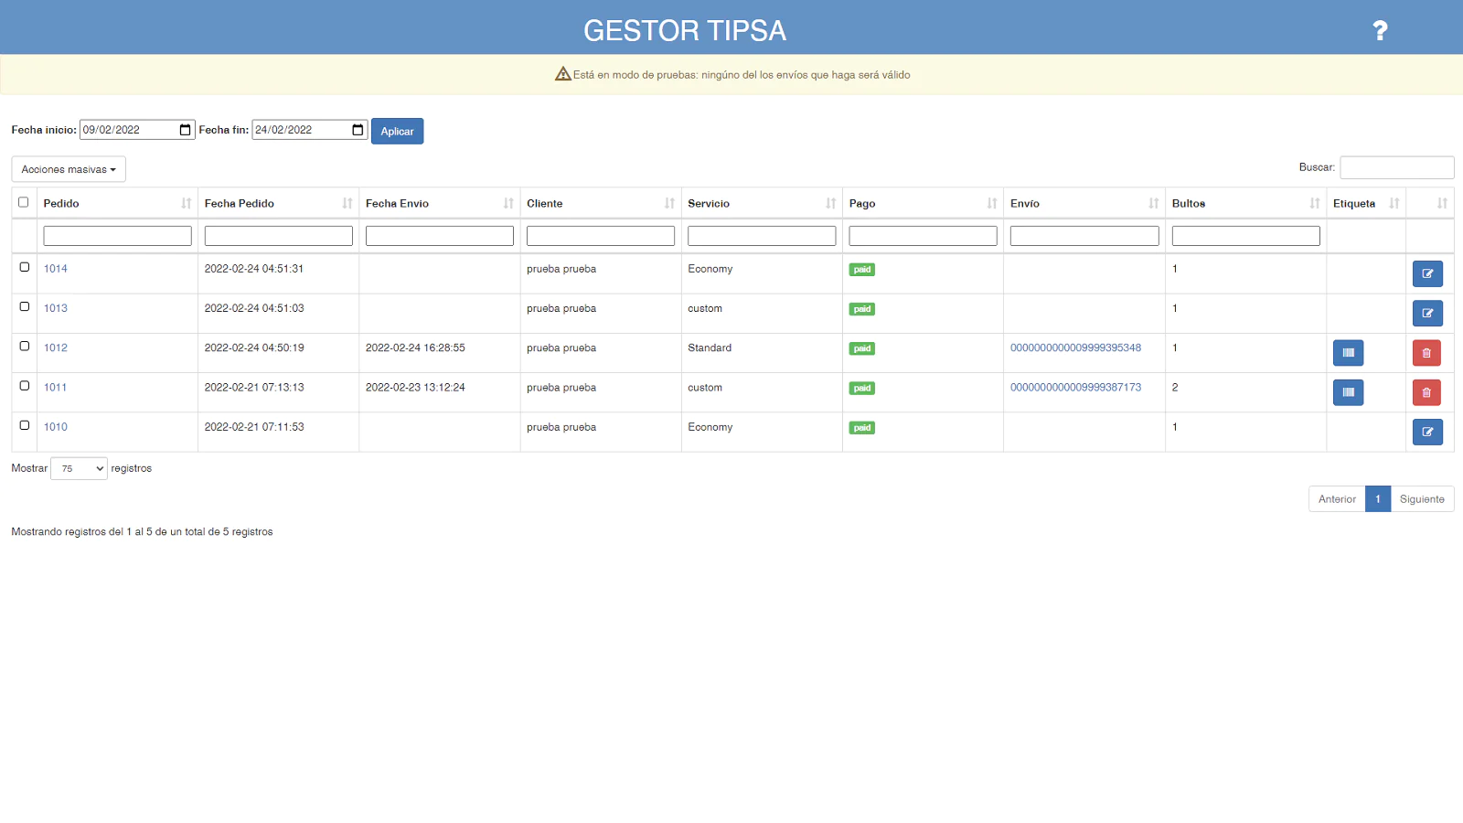Open the Mostrar 75 registros selector
Image resolution: width=1463 pixels, height=823 pixels.
(x=79, y=468)
